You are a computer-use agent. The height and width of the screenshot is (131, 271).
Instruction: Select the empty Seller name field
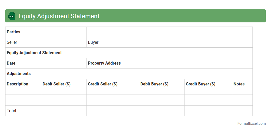64,42
